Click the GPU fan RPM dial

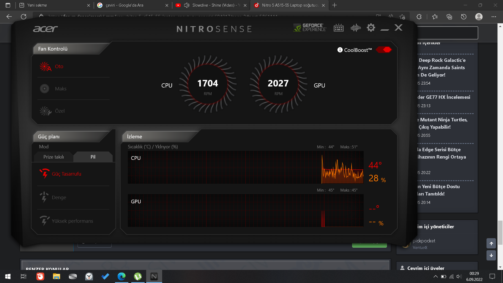[278, 84]
